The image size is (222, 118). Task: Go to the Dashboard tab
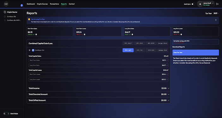[31, 4]
